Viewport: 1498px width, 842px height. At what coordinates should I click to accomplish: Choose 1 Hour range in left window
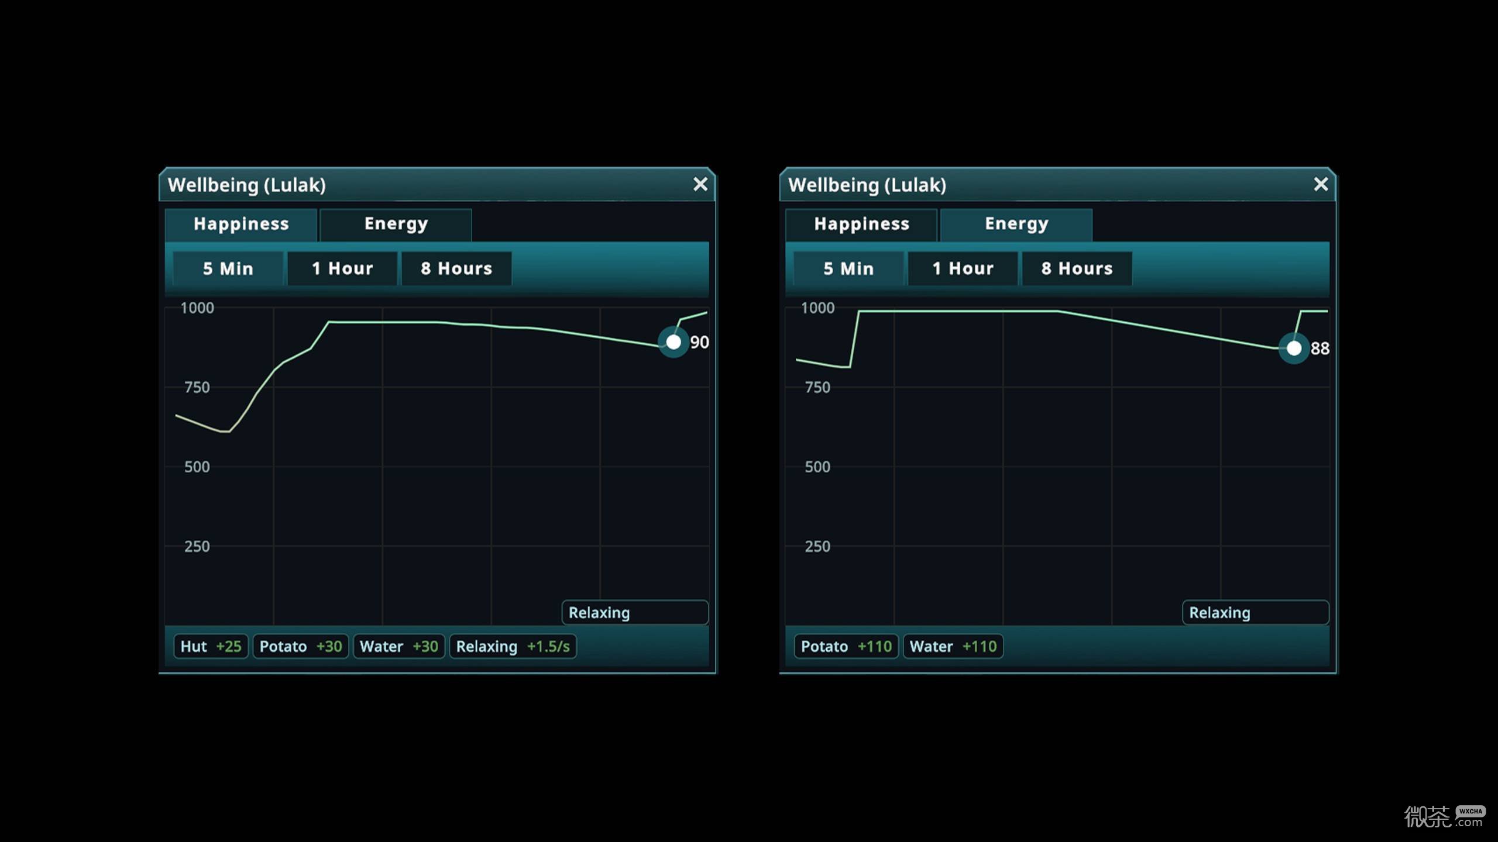pos(342,268)
